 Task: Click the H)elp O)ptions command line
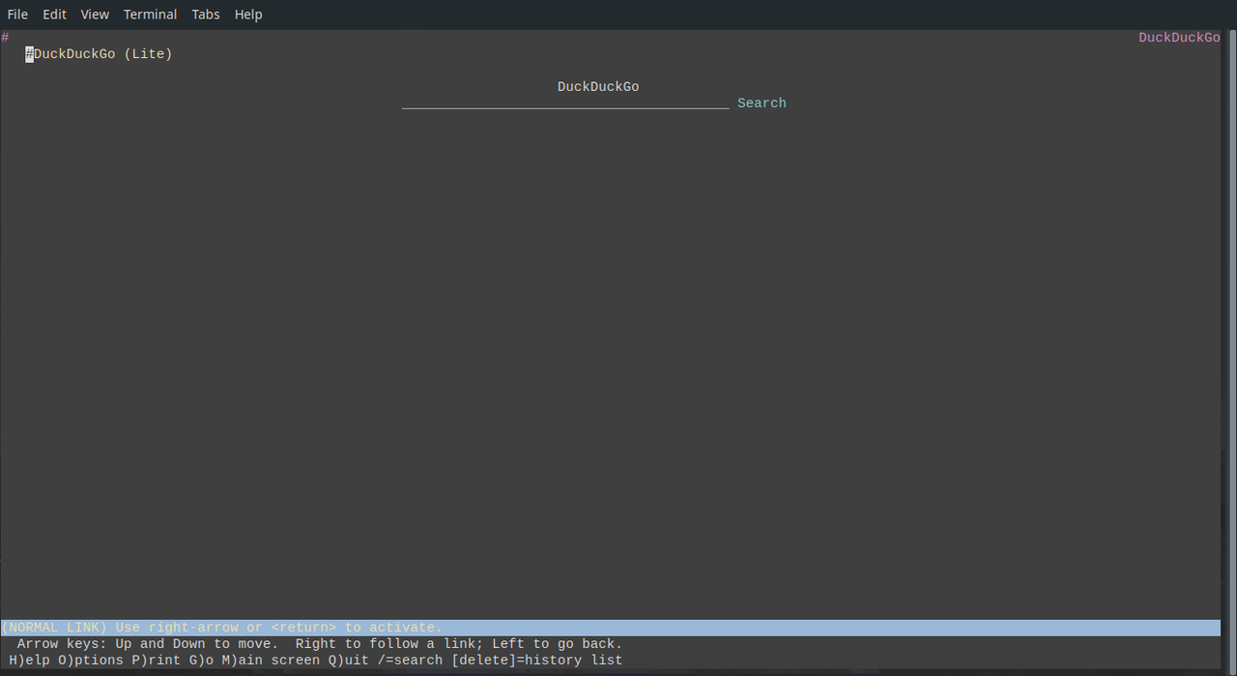316,661
